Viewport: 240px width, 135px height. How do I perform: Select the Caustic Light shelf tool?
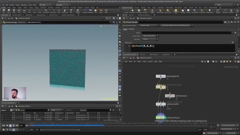pyautogui.click(x=195, y=11)
